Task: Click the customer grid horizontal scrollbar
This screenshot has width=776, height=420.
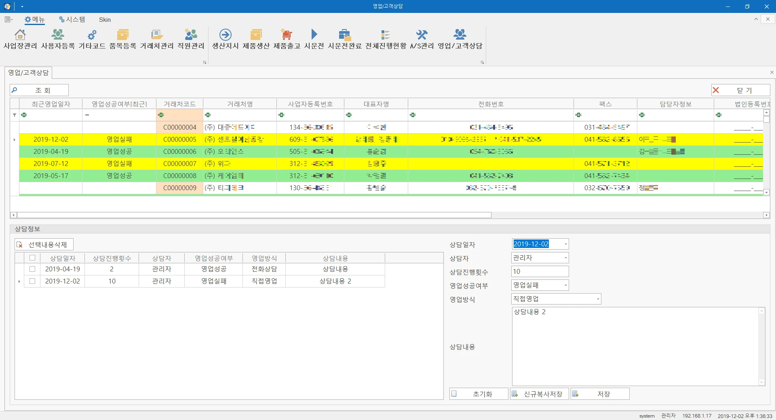Action: (x=254, y=215)
